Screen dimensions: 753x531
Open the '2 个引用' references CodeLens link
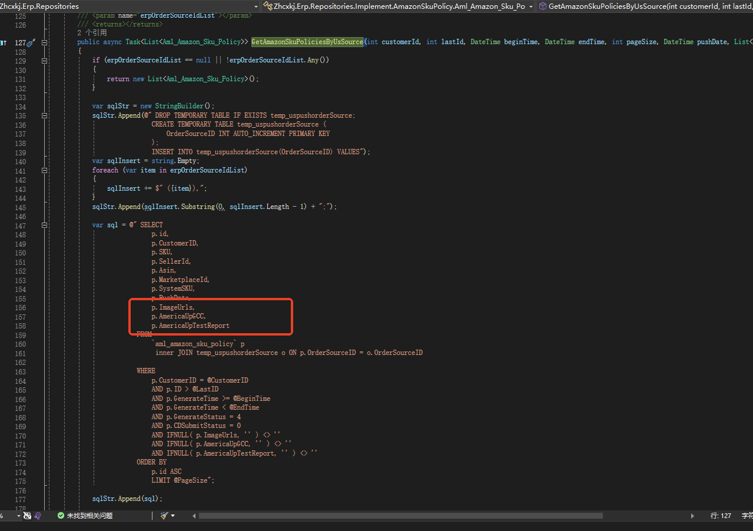[x=92, y=33]
